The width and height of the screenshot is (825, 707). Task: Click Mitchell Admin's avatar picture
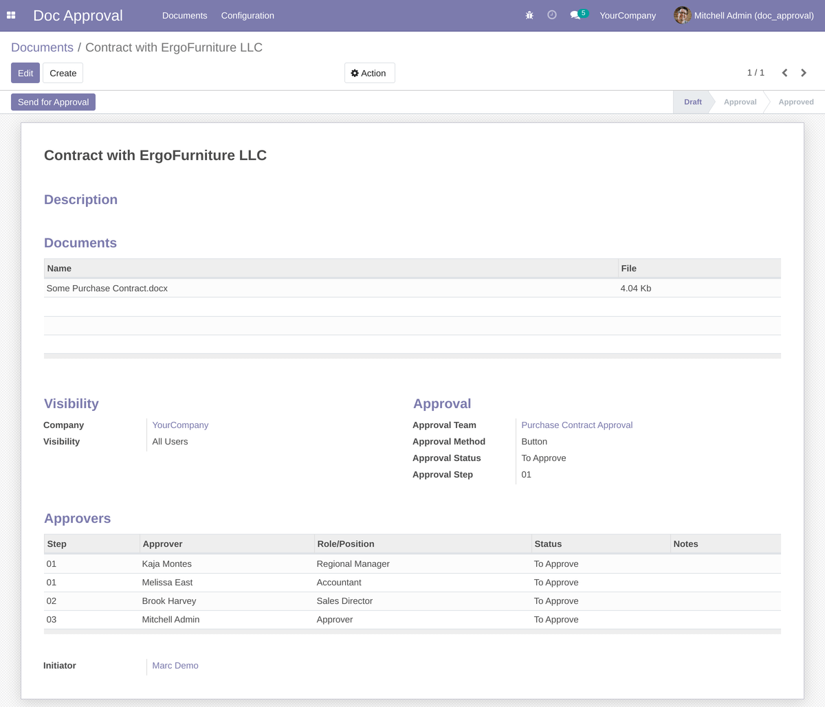click(x=681, y=14)
